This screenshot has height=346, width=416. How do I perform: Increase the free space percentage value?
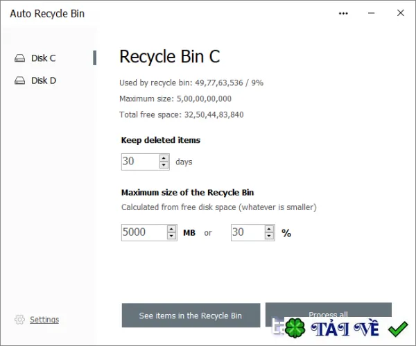pyautogui.click(x=269, y=229)
